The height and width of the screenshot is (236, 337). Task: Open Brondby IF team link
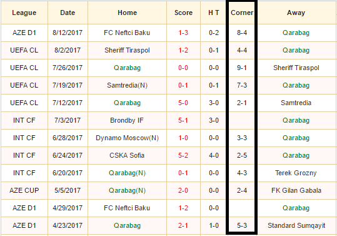coord(127,120)
